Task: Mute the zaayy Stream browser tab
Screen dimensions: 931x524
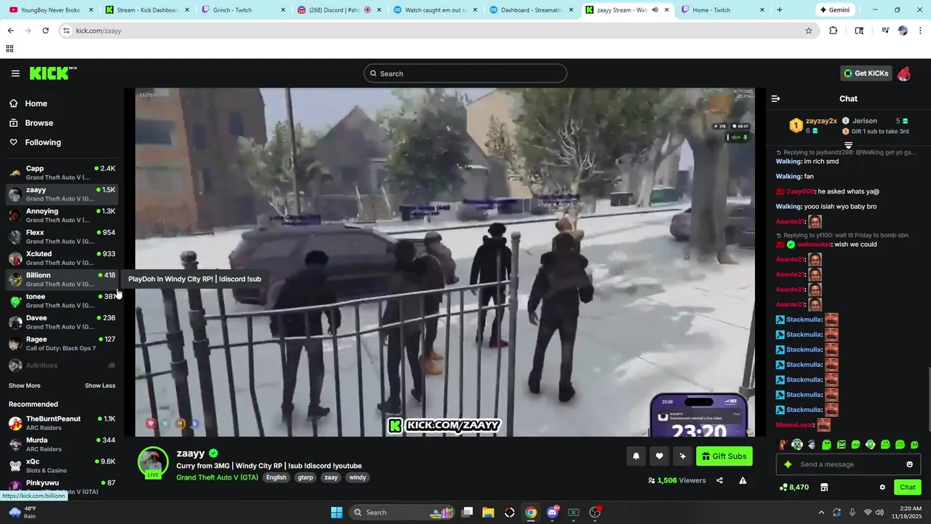Action: coord(655,10)
